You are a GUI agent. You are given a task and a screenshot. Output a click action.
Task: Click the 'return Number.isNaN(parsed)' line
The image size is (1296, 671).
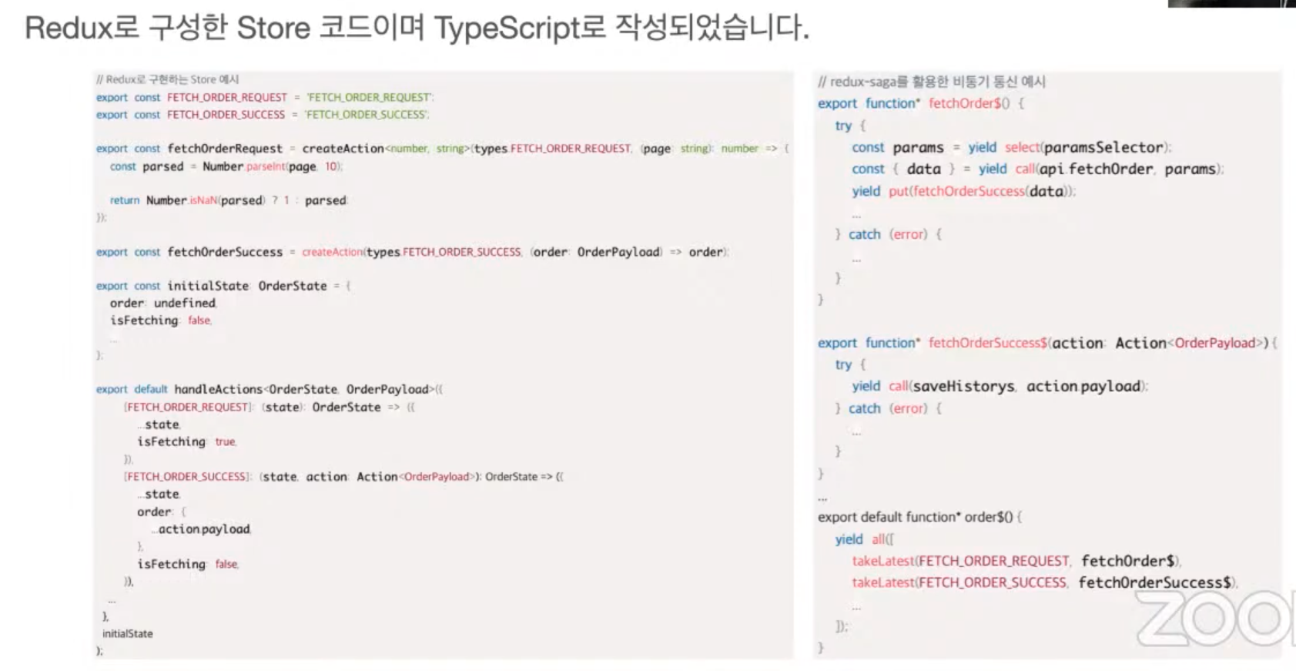coord(229,200)
